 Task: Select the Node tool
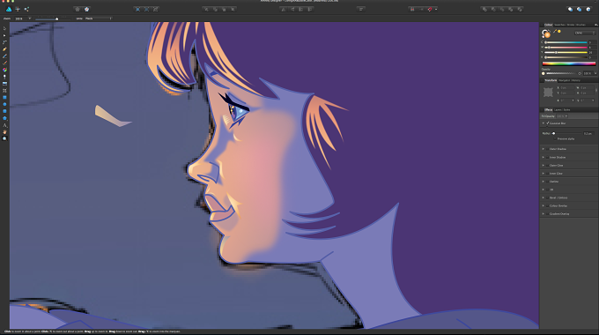[4, 35]
